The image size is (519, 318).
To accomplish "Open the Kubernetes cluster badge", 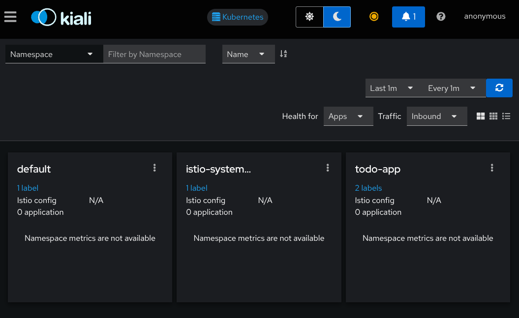I will coord(238,17).
